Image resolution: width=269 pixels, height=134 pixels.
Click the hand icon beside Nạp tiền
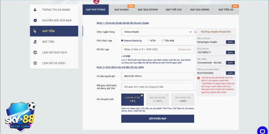click(35, 31)
